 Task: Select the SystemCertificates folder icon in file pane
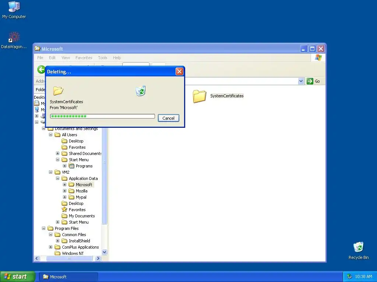199,96
